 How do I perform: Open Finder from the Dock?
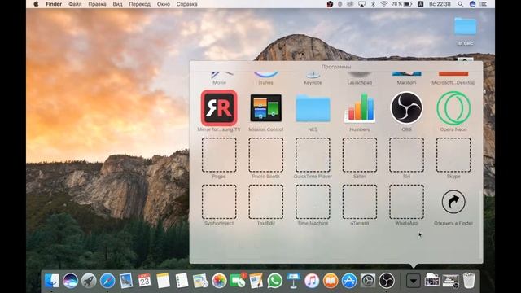52,281
